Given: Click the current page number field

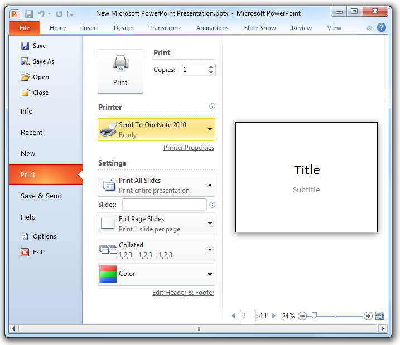Looking at the screenshot, I should (247, 316).
